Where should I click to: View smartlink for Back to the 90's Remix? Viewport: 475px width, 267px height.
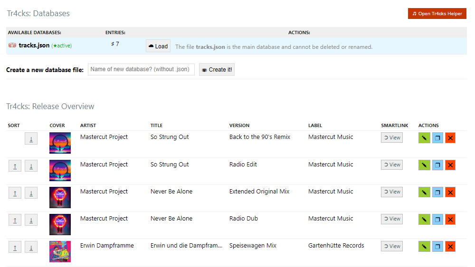[392, 138]
